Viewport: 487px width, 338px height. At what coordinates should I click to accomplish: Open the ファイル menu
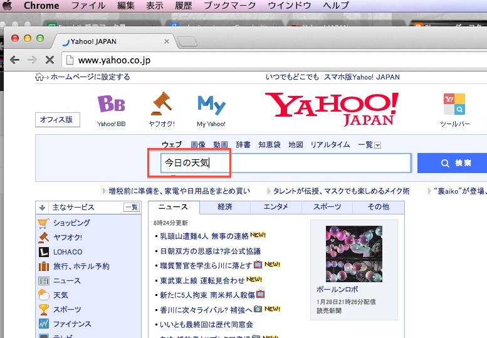88,5
